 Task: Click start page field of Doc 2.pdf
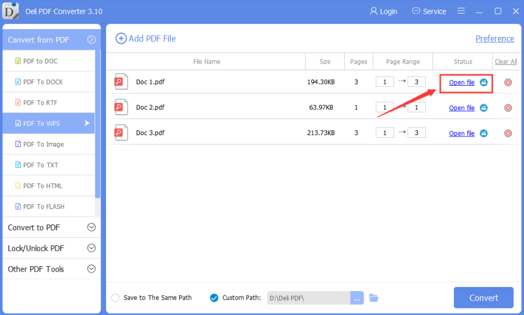(x=385, y=107)
